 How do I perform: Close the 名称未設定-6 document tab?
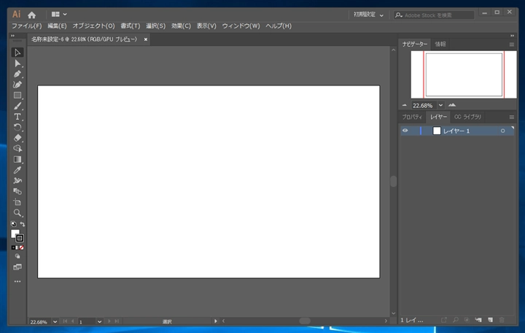point(146,39)
